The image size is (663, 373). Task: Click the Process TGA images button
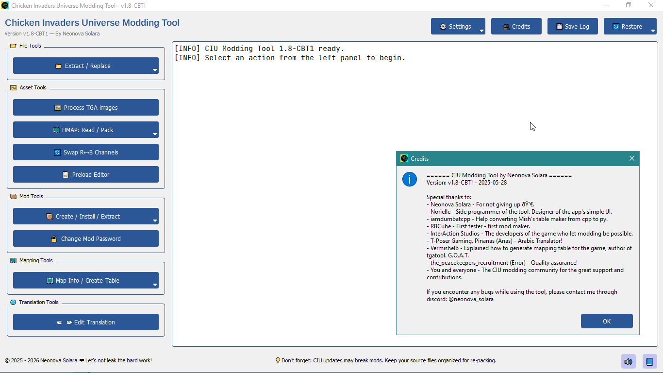pos(86,107)
